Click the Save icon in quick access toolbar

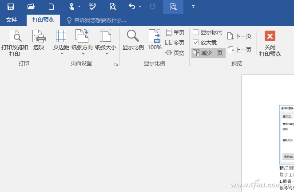11,7
